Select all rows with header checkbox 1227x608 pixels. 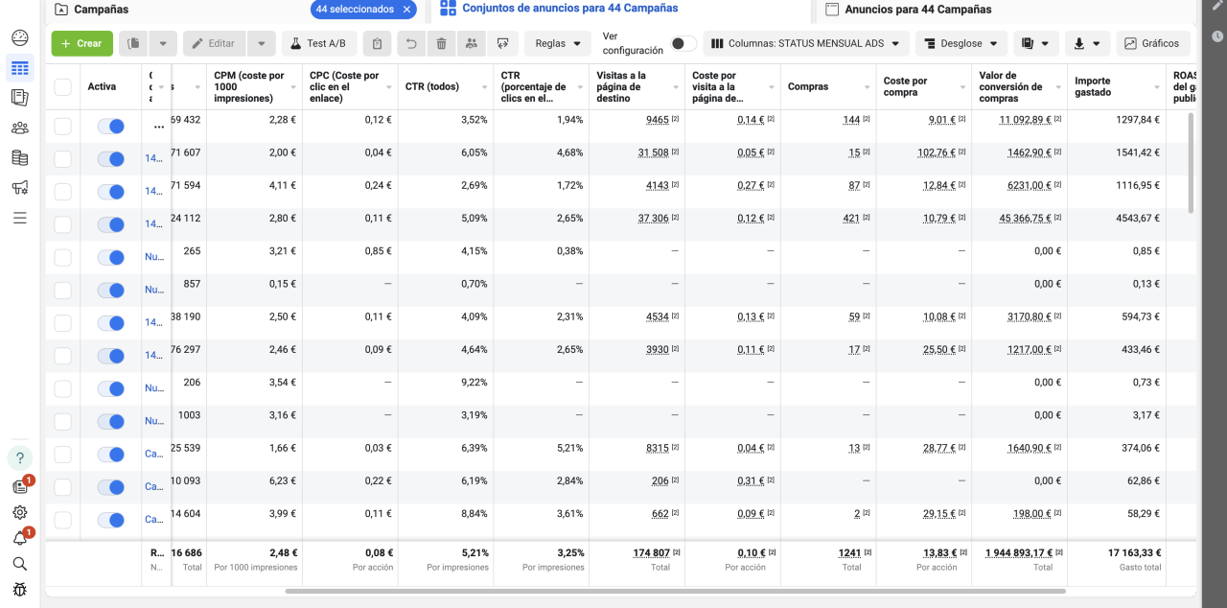pyautogui.click(x=62, y=87)
